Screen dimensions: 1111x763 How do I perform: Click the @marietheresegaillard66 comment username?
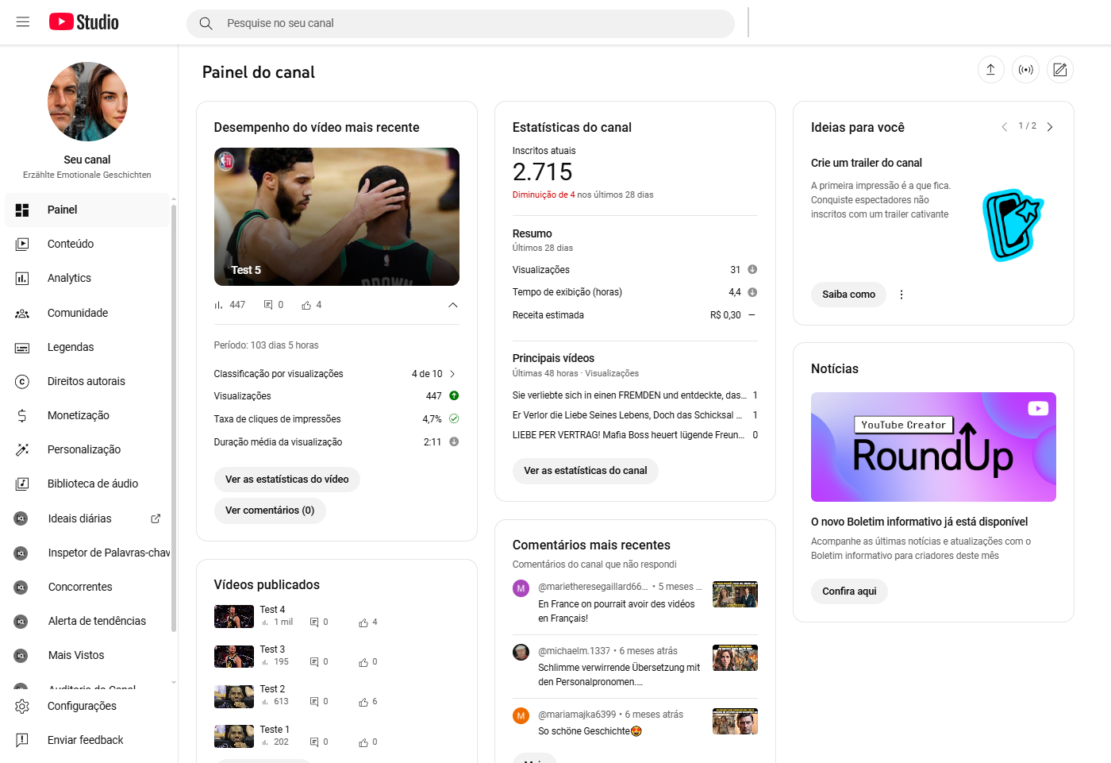tap(593, 587)
